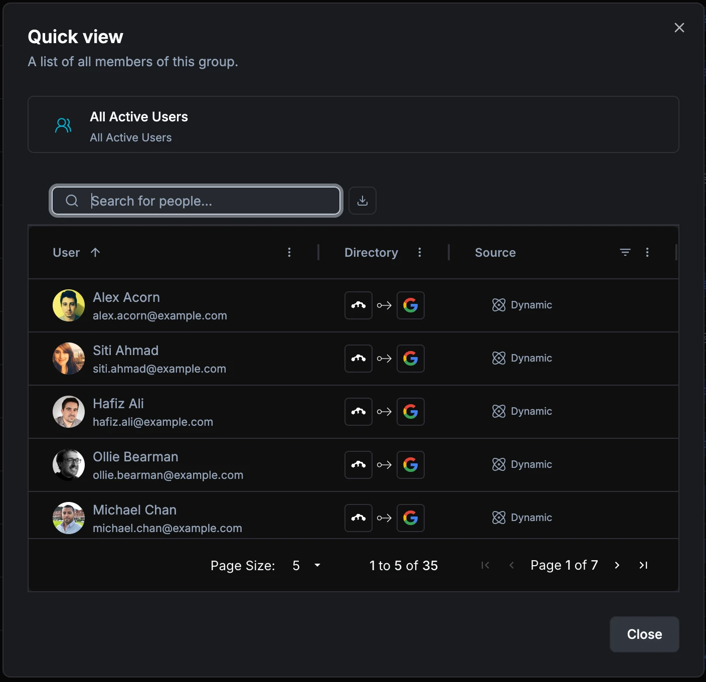706x682 pixels.
Task: Click the Google icon in Michael Chan's row
Action: (x=410, y=518)
